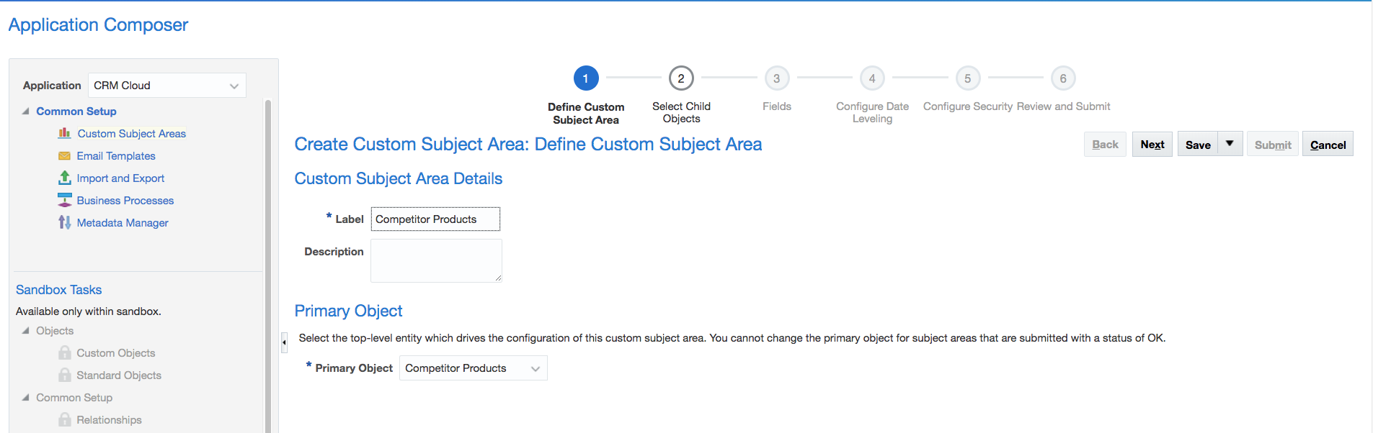Go to step 2 Select Child Objects
The height and width of the screenshot is (433, 1373).
pyautogui.click(x=681, y=78)
